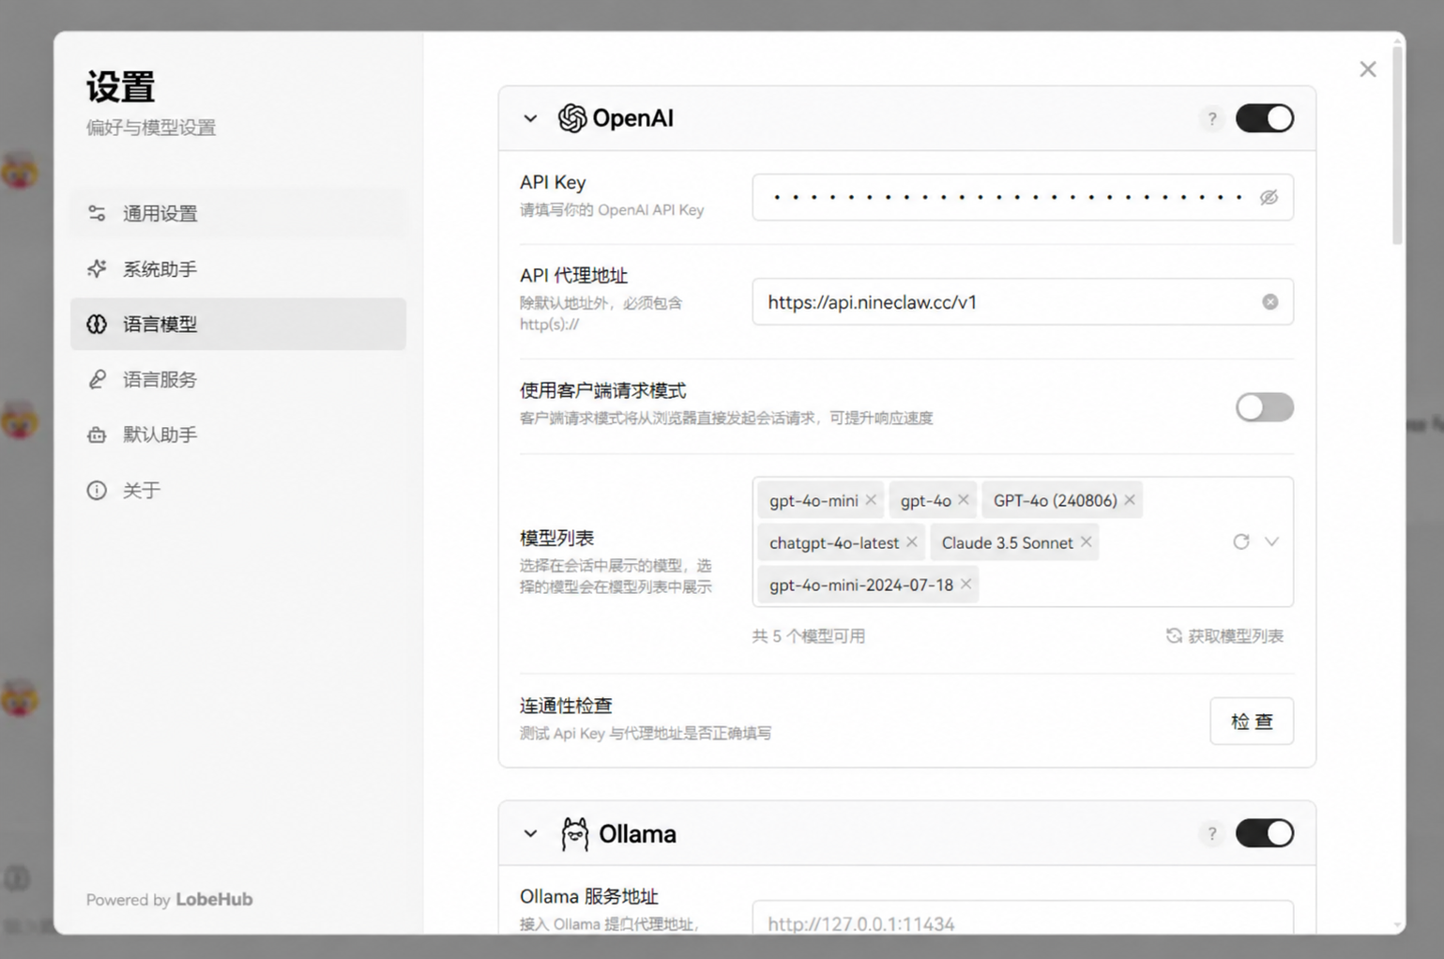
Task: Clear the API proxy address field
Action: pyautogui.click(x=1269, y=301)
